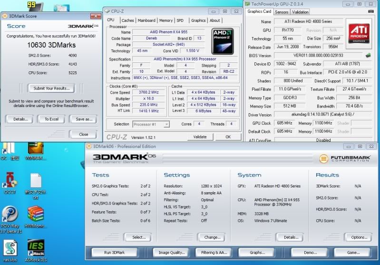The height and width of the screenshot is (265, 380).
Task: Click the AMD Phenom II logo in CPU-Z
Action: (223, 41)
